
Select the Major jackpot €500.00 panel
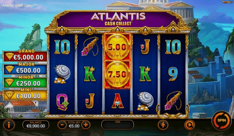pos(25,69)
